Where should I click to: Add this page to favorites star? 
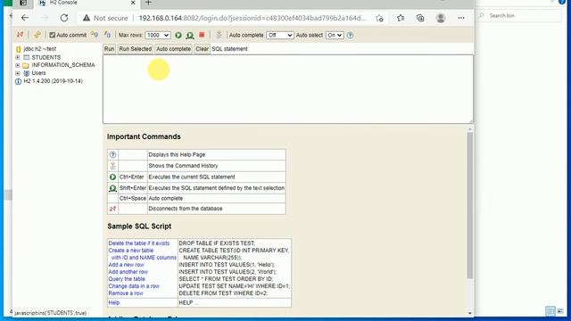point(379,18)
